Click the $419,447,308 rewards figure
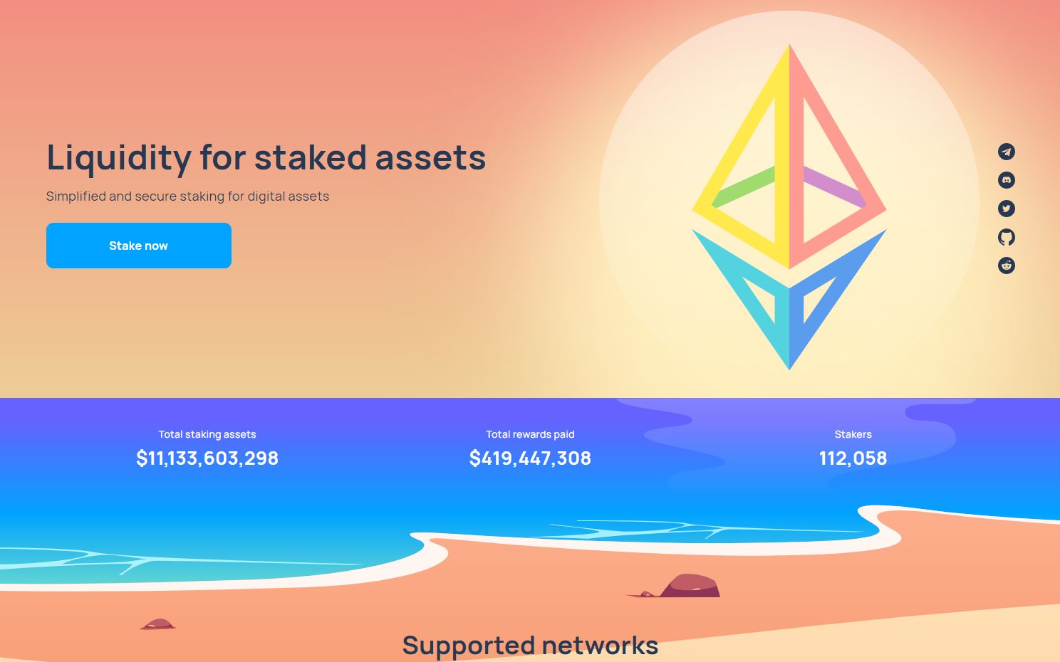 (x=530, y=458)
